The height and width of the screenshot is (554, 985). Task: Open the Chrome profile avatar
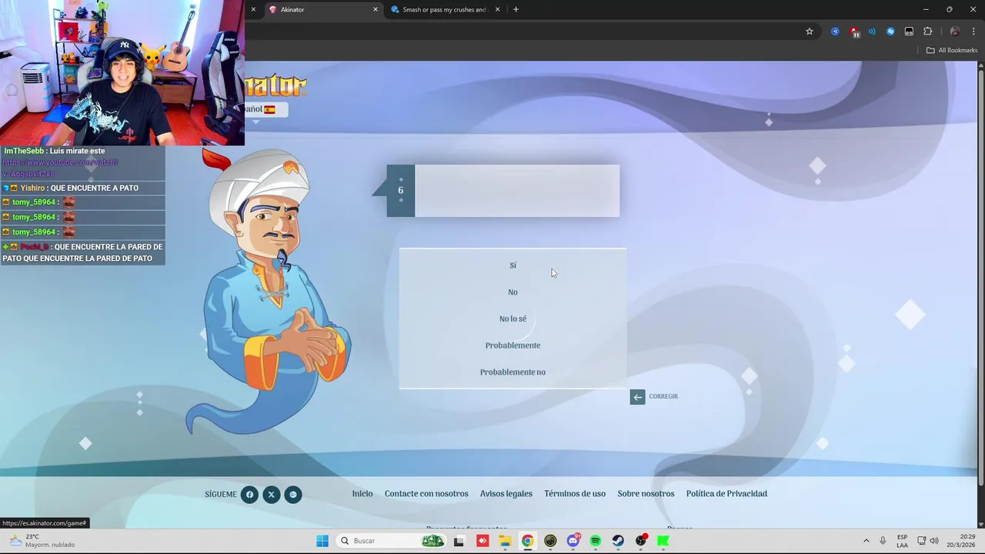click(955, 32)
